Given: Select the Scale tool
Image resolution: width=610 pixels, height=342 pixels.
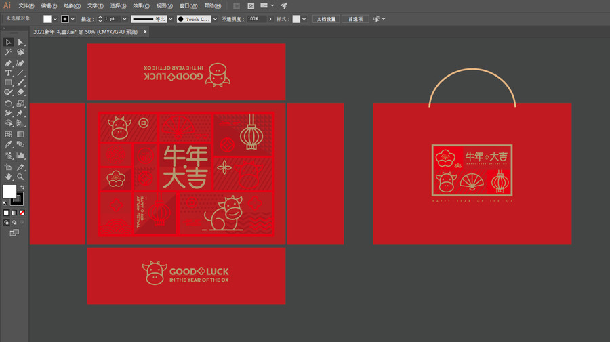Looking at the screenshot, I should tap(20, 104).
